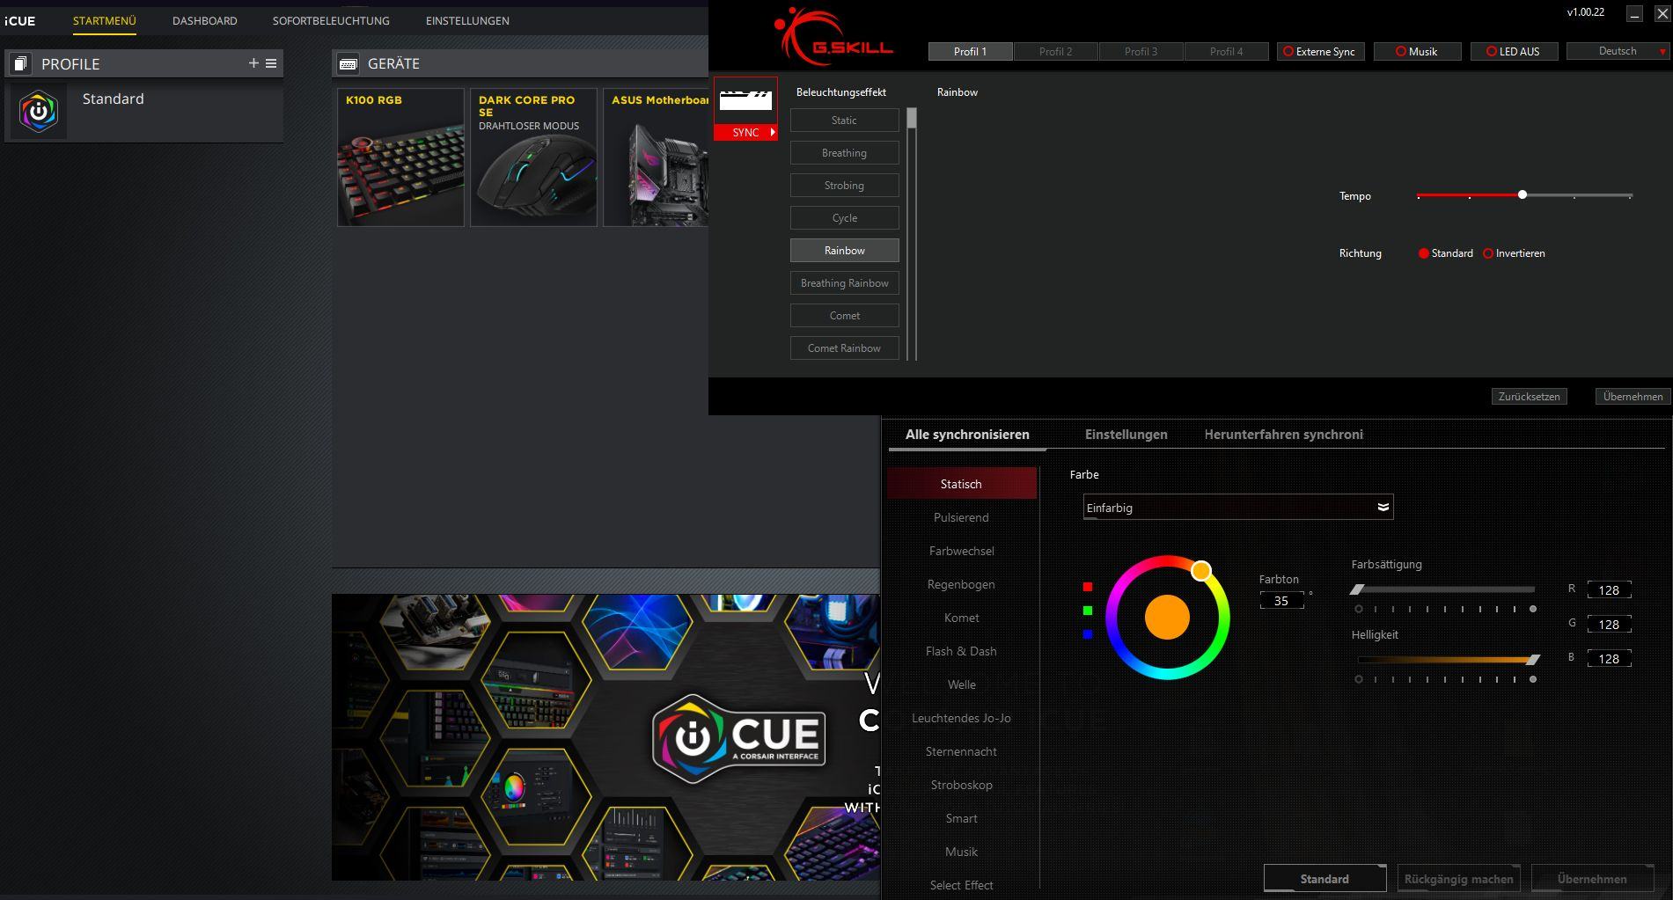The width and height of the screenshot is (1673, 900).
Task: Minimize the G.SKILL window
Action: click(x=1634, y=14)
